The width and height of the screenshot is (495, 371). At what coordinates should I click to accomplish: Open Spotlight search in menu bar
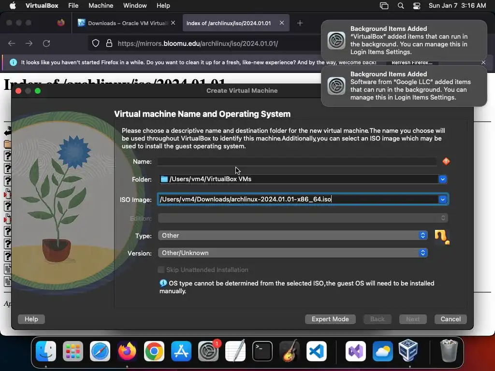[401, 6]
